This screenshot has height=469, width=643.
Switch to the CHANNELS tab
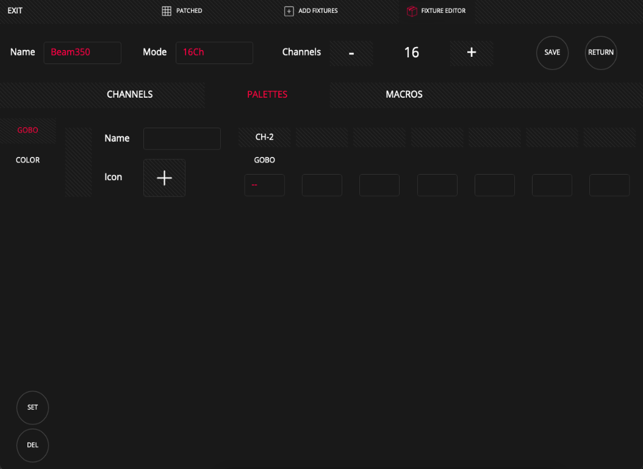(129, 95)
